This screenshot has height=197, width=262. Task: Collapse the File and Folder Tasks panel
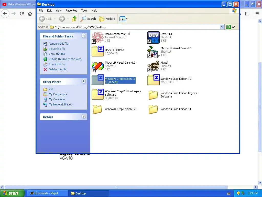pos(84,36)
